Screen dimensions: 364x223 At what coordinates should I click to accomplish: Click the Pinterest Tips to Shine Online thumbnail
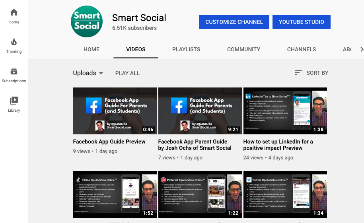[x=200, y=194]
